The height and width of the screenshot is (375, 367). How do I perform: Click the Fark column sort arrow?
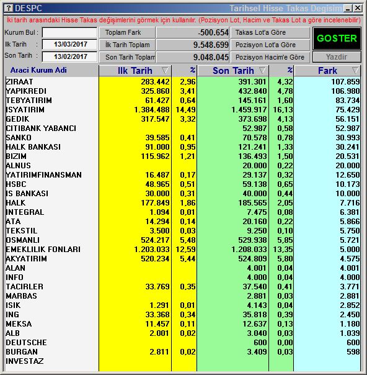tap(356, 71)
